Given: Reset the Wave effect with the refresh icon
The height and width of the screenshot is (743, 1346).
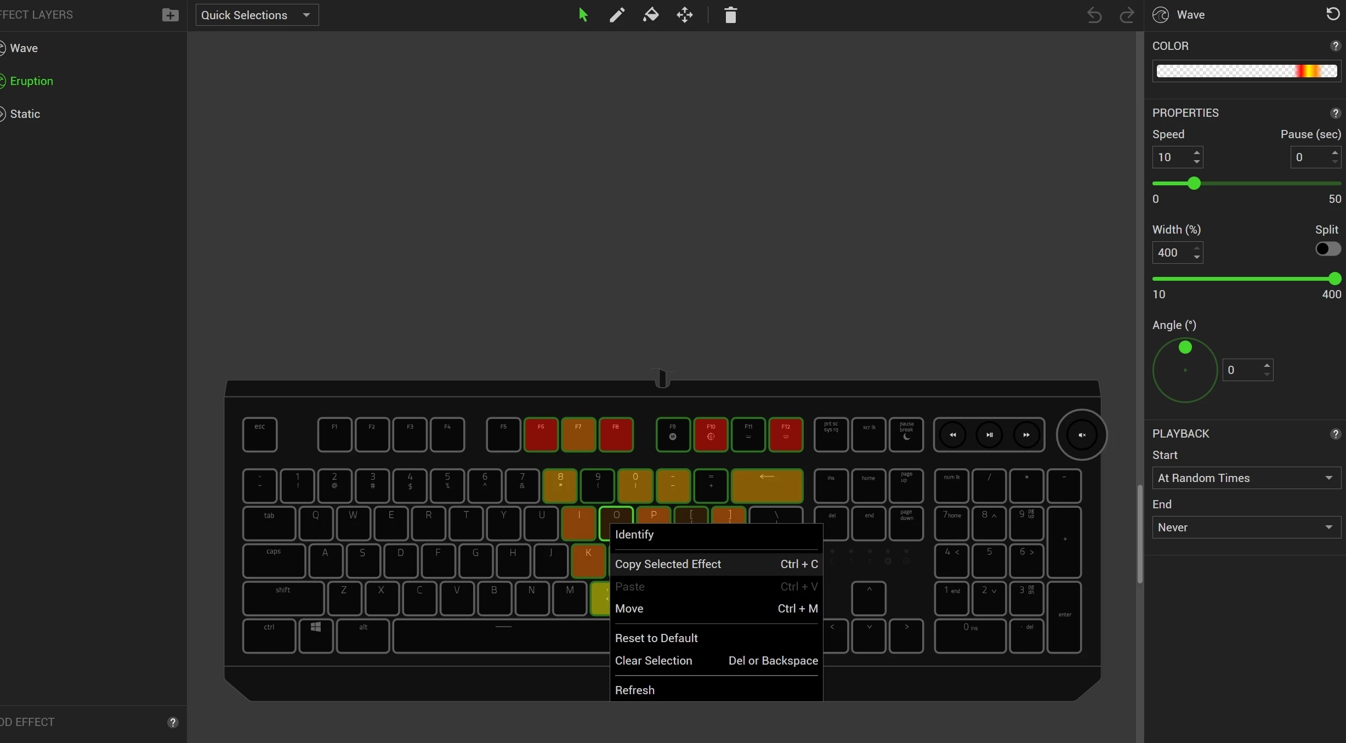Looking at the screenshot, I should coord(1333,14).
